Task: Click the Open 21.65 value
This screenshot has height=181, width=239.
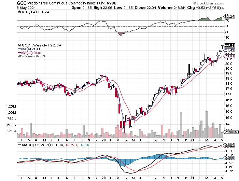Action: click(x=82, y=8)
